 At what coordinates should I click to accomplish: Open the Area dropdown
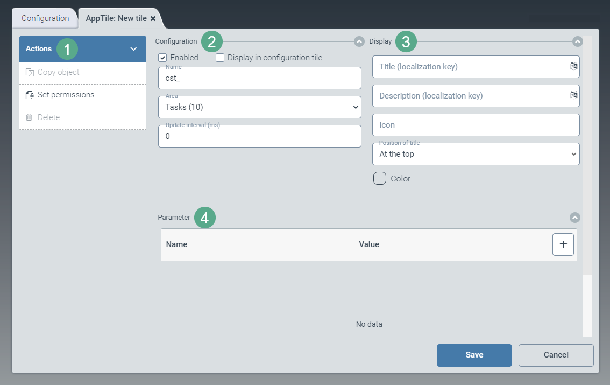[259, 107]
